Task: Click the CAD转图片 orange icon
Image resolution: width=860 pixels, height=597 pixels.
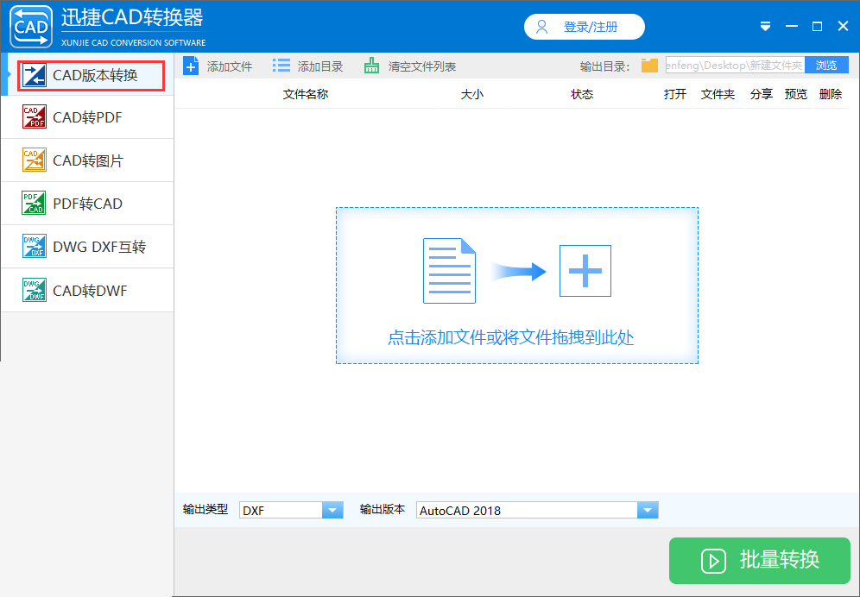Action: [34, 160]
